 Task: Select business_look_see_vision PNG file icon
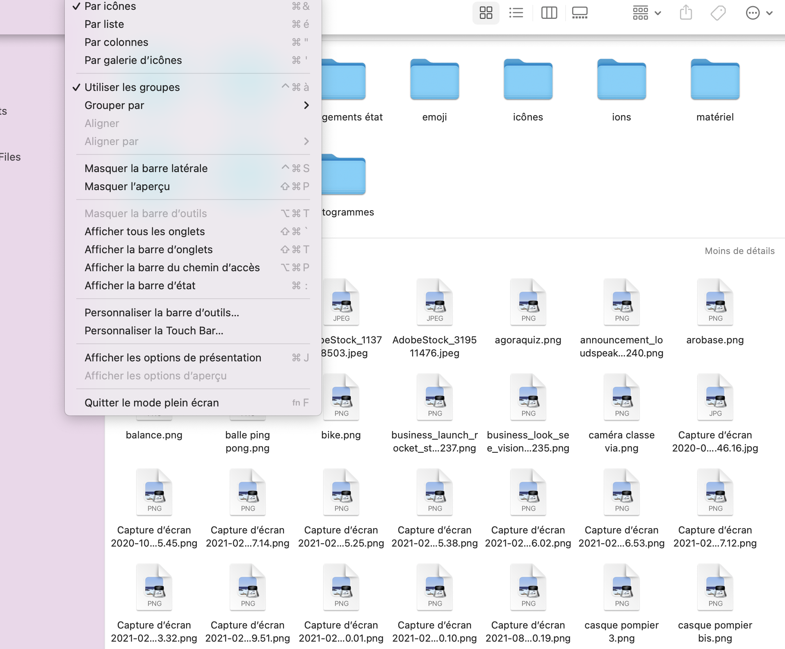coord(528,397)
